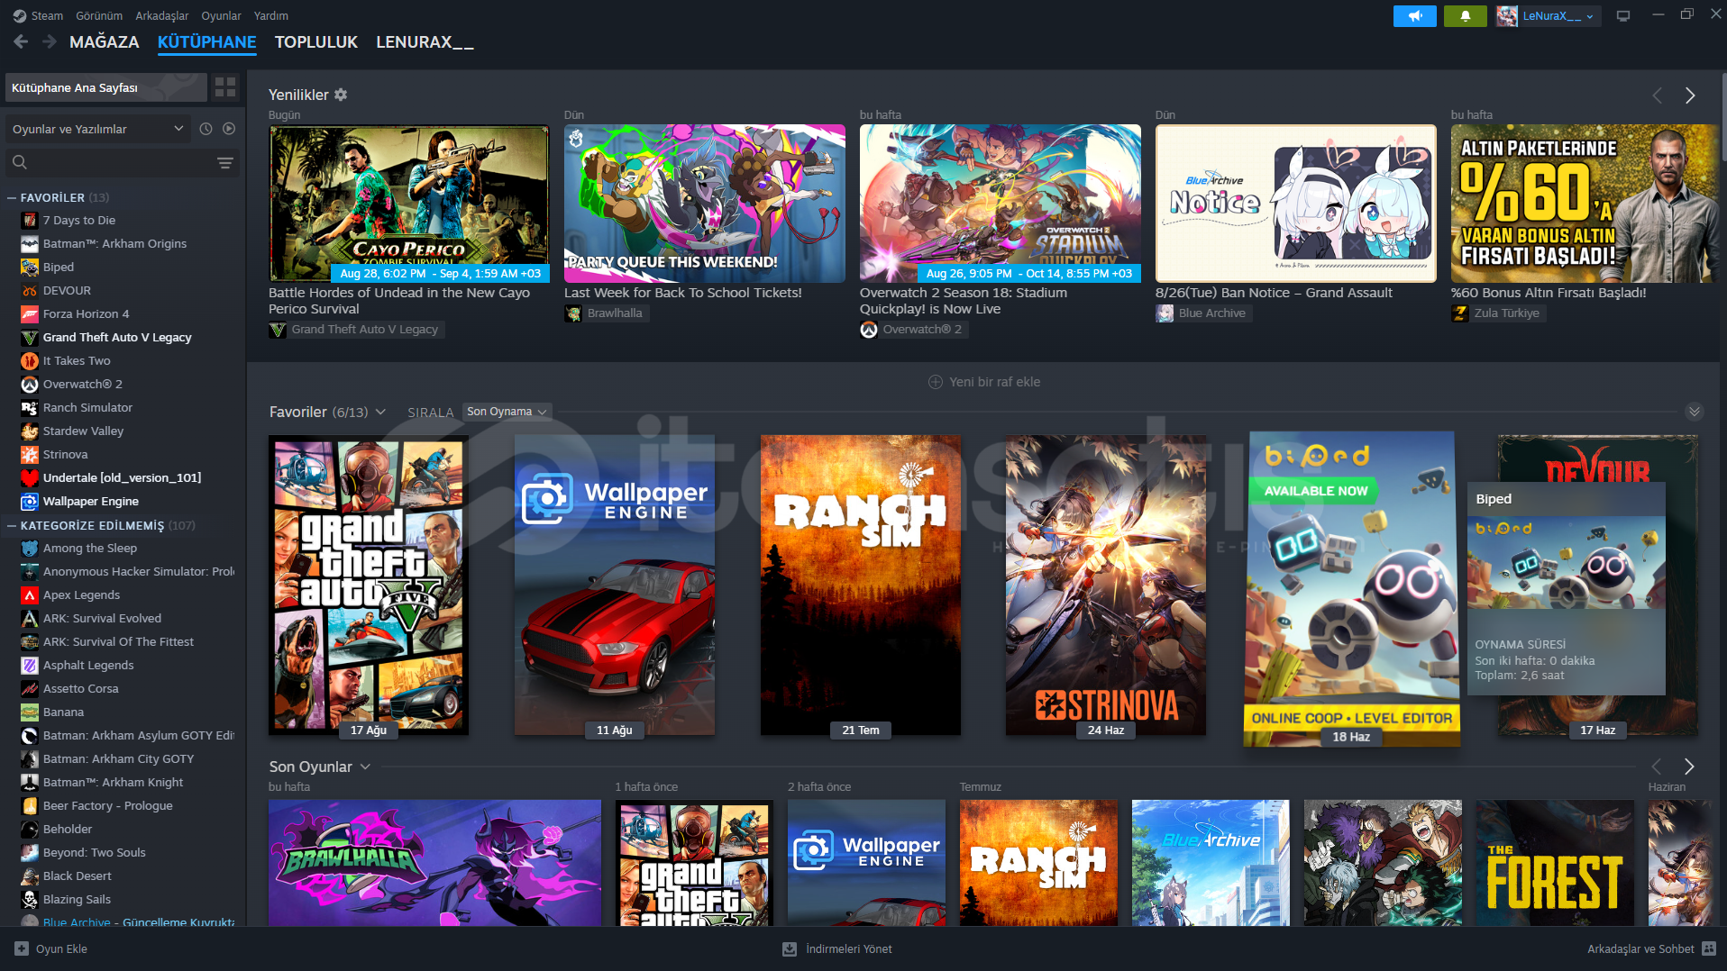This screenshot has width=1727, height=971.
Task: Select Stardew Valley in sidebar
Action: click(84, 431)
